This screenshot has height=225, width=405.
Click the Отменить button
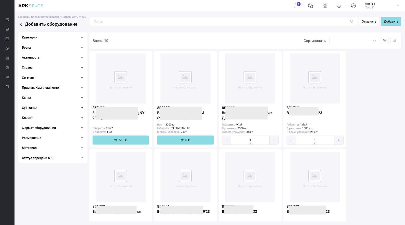pyautogui.click(x=369, y=22)
